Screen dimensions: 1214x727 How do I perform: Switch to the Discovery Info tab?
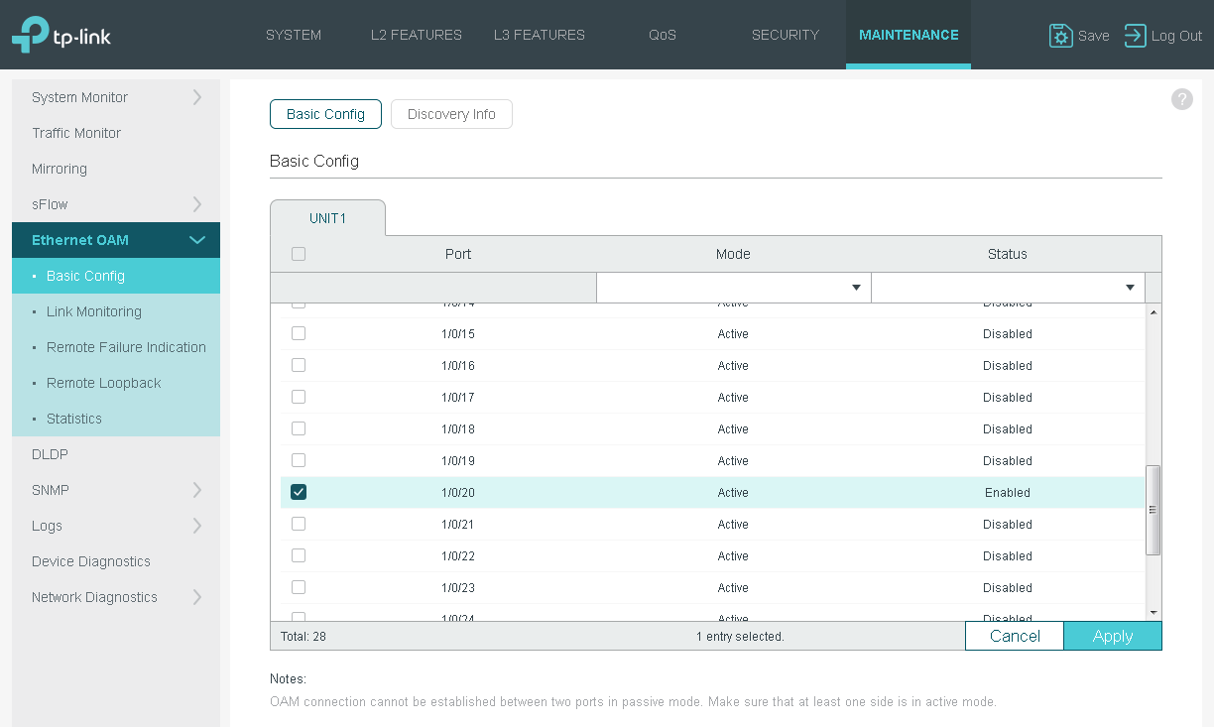pos(451,114)
